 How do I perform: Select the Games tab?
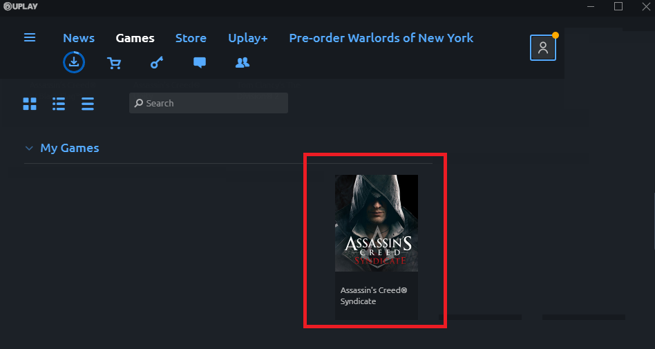135,38
